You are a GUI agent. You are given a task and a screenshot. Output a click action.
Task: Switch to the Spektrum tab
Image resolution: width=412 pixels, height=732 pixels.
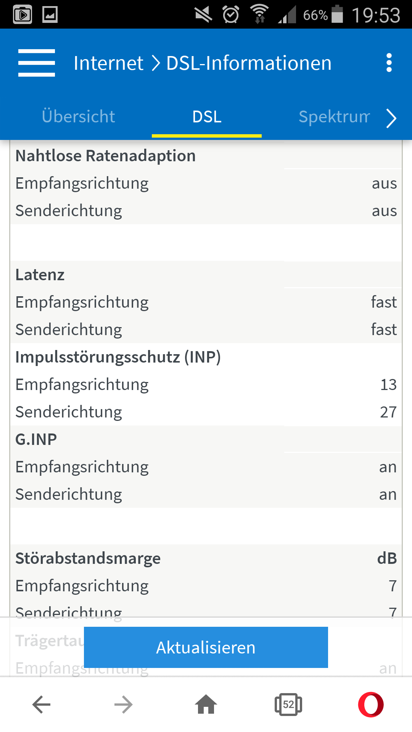(334, 117)
